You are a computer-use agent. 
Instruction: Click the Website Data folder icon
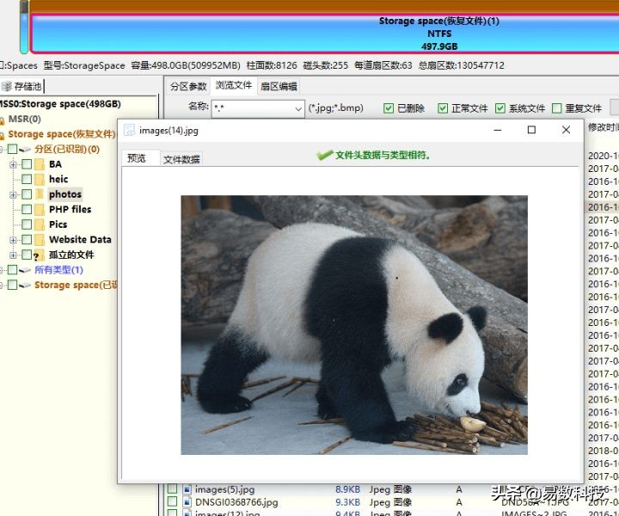40,239
